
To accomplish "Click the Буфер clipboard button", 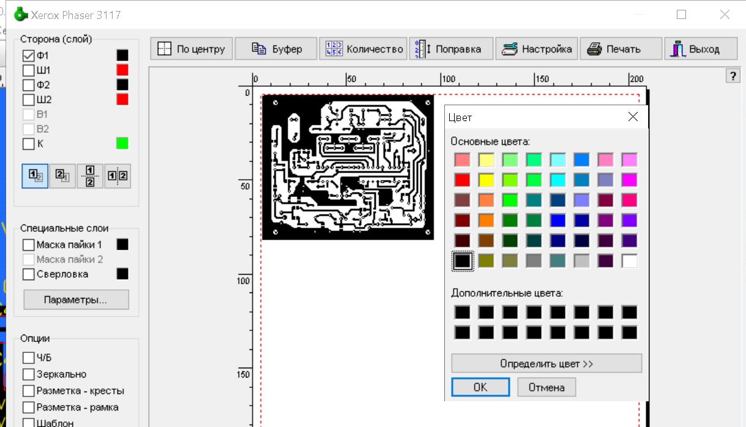I will click(276, 49).
